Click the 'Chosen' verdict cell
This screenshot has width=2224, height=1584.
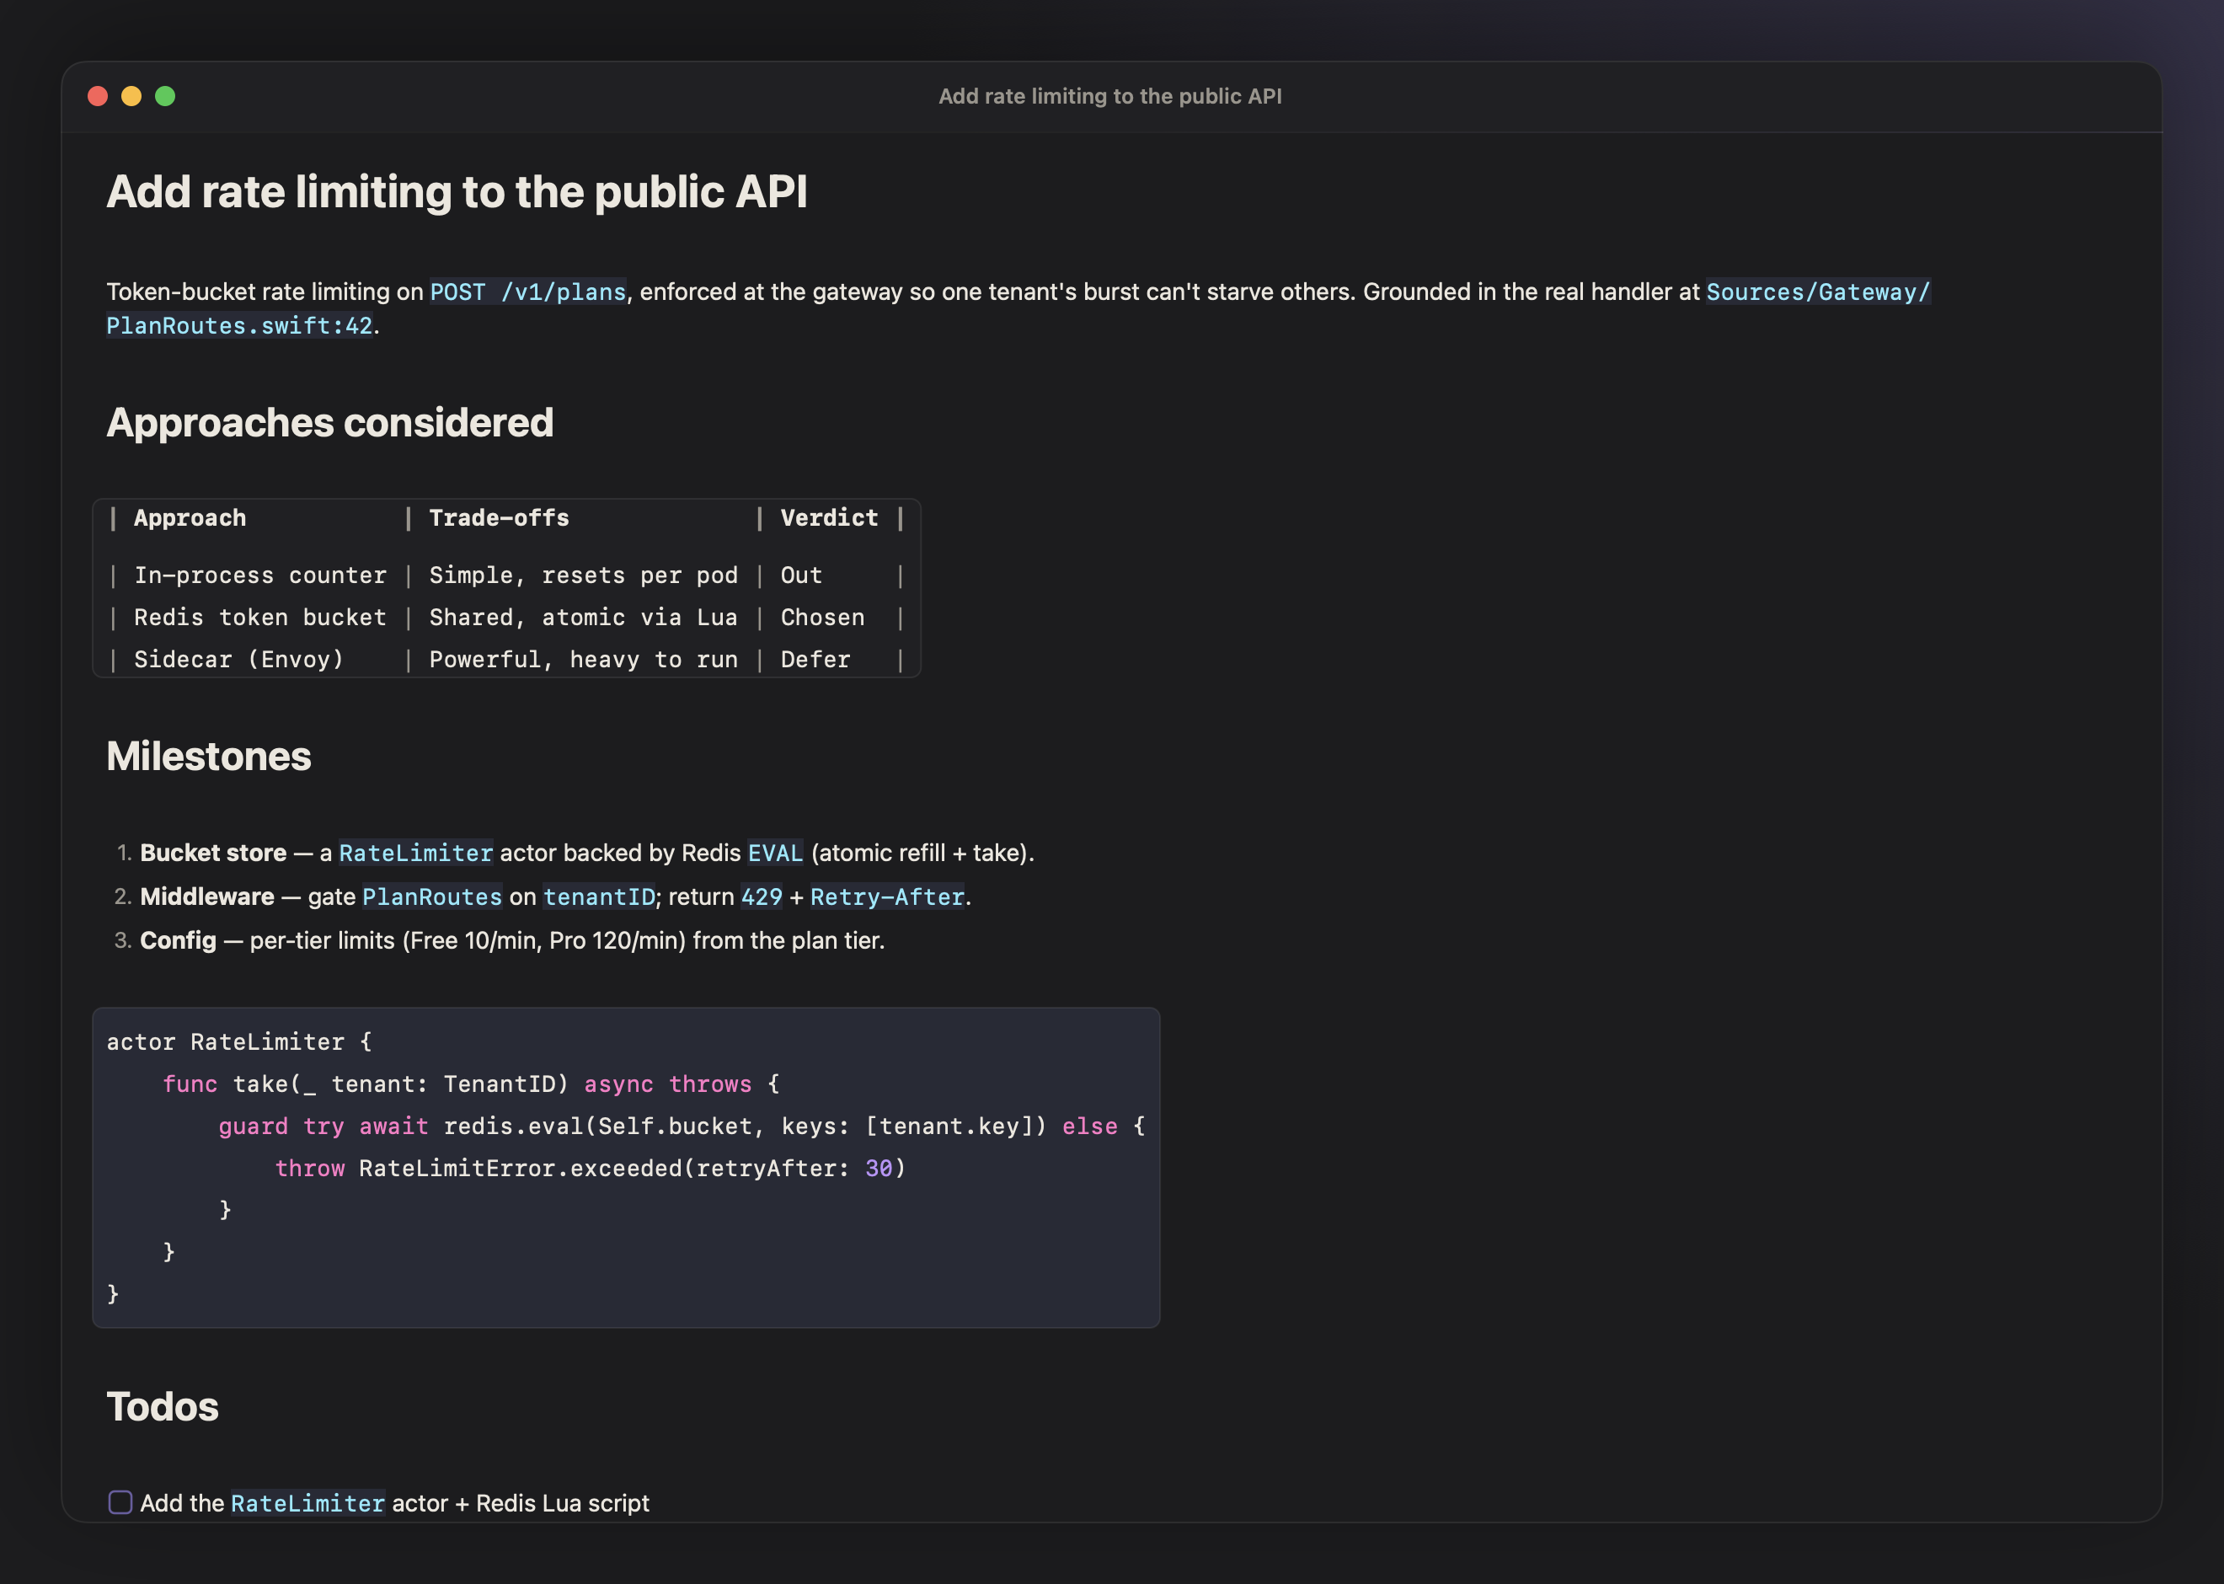pos(823,618)
